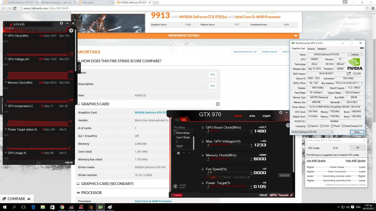Open settings gear in GPU Tweak monitor window
Viewport: 376px width, 211px height.
point(61,23)
